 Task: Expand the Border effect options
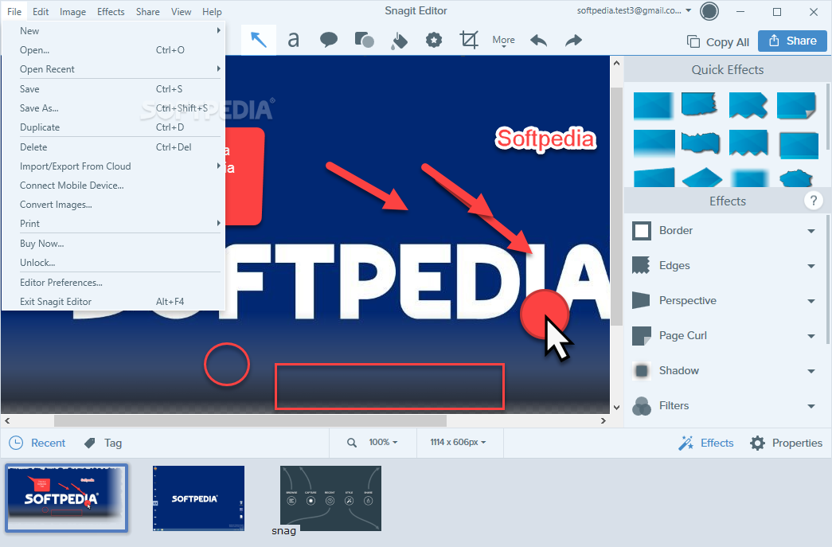point(811,231)
